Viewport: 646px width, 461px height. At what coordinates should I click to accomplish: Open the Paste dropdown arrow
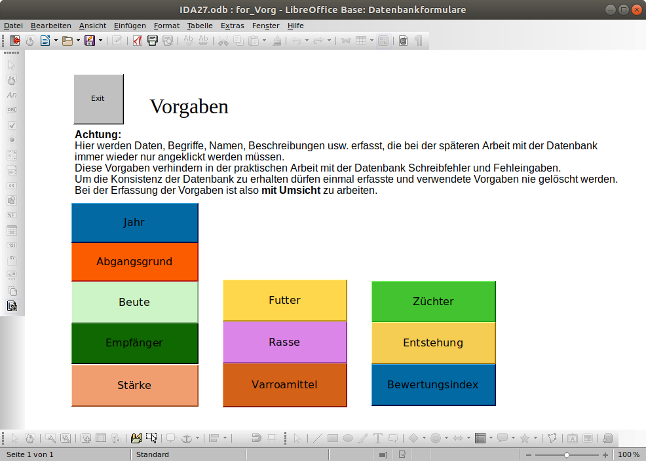click(264, 41)
